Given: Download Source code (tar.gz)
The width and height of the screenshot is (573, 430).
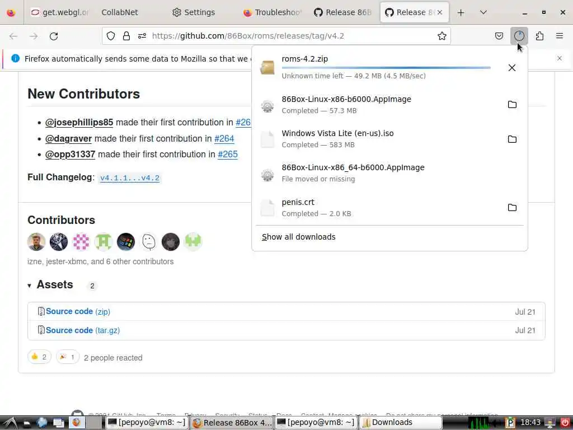Looking at the screenshot, I should tap(83, 330).
